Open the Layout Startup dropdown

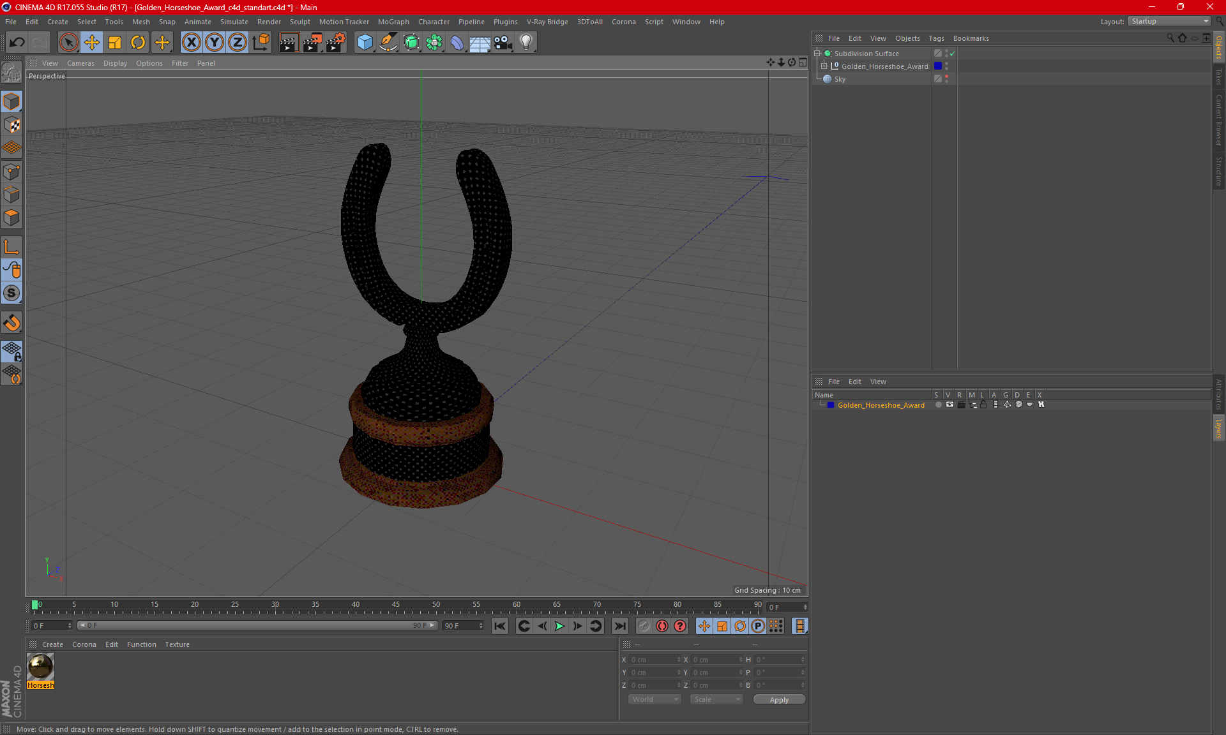pos(1170,21)
